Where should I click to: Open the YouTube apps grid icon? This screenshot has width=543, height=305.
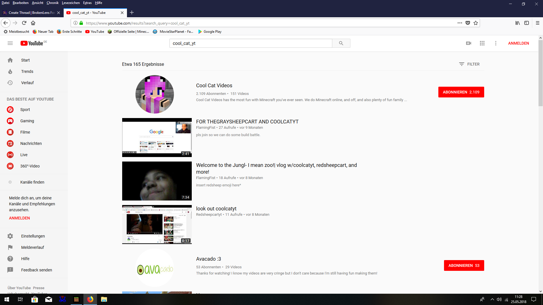(482, 43)
